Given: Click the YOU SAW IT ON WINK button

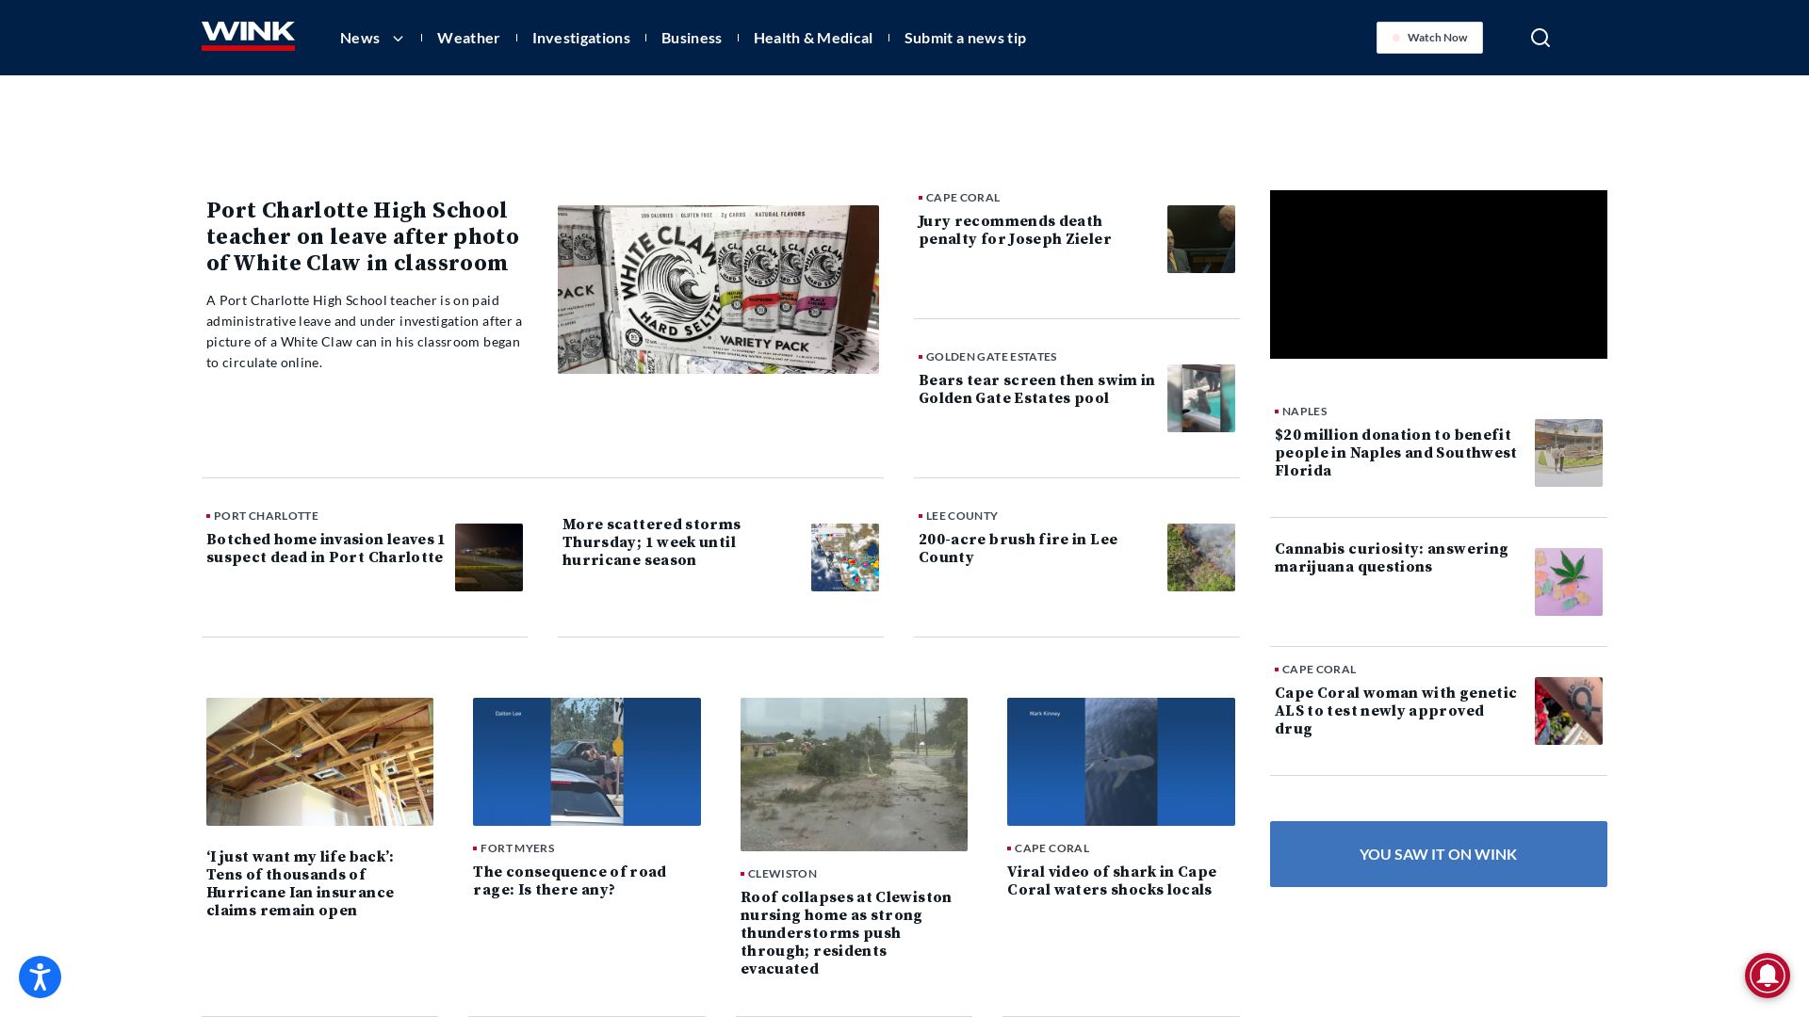Looking at the screenshot, I should (x=1438, y=854).
